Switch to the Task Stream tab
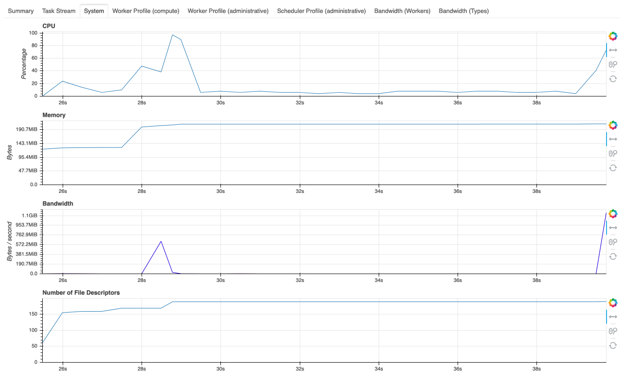Image resolution: width=620 pixels, height=377 pixels. (x=58, y=11)
